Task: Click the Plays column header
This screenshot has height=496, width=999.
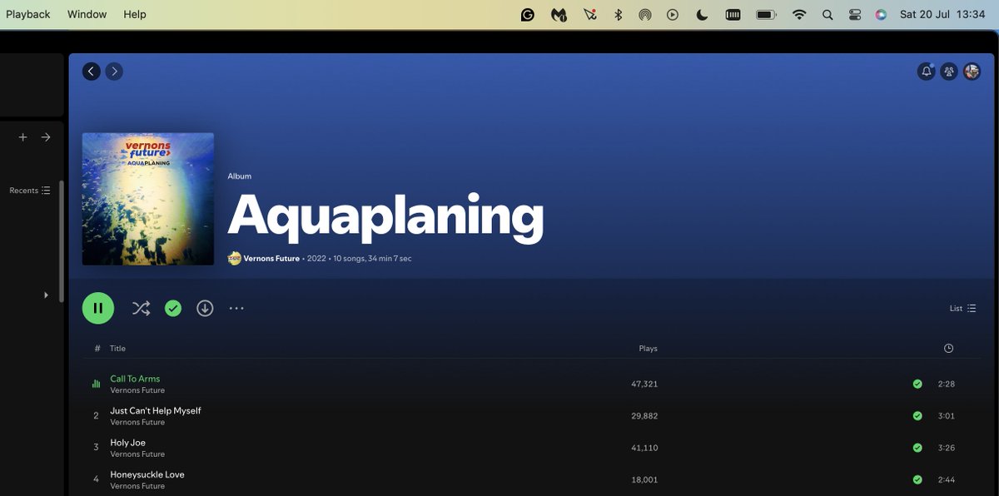Action: [x=648, y=349]
